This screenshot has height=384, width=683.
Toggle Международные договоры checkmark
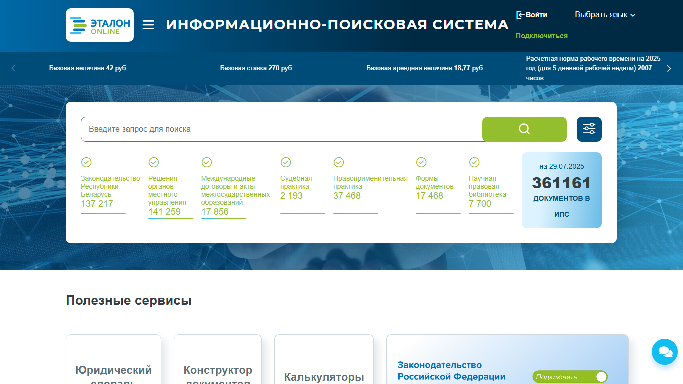(207, 162)
